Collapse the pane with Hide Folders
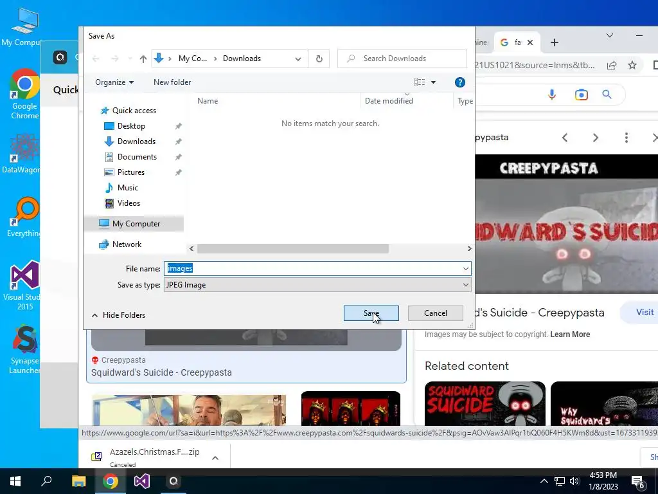The image size is (658, 494). tap(119, 315)
